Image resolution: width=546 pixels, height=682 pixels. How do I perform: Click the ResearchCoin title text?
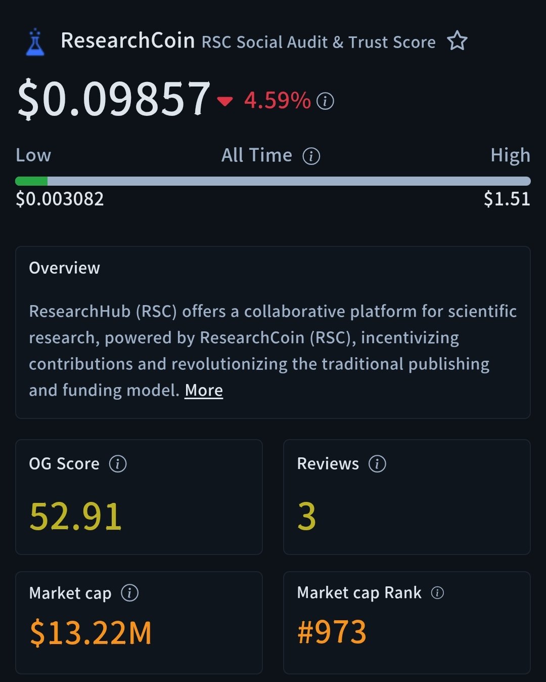127,40
